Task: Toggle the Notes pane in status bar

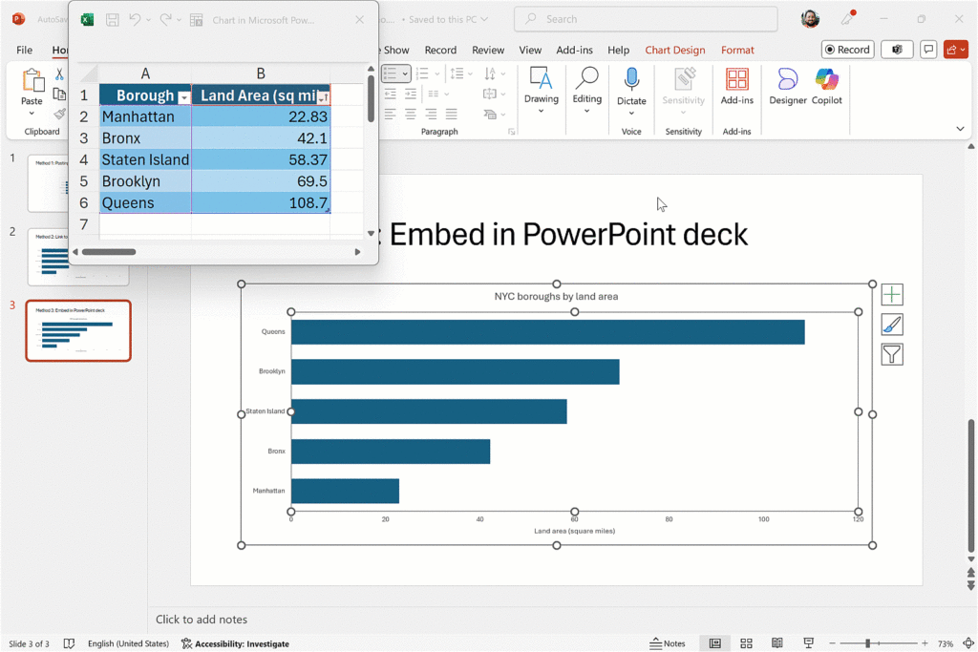Action: 668,643
